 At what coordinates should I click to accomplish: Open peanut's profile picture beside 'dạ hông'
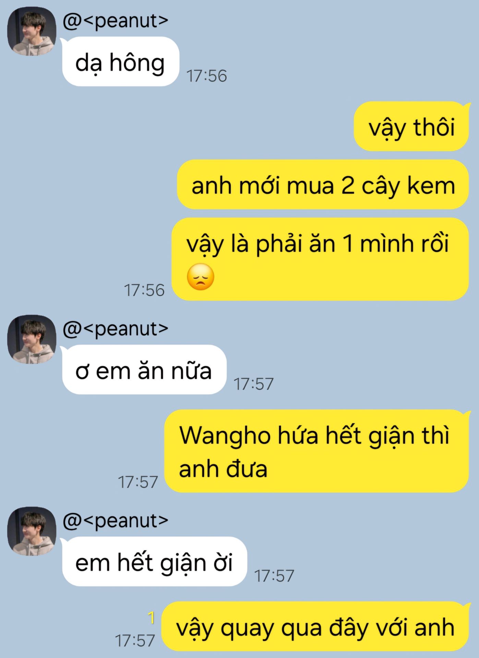(32, 31)
